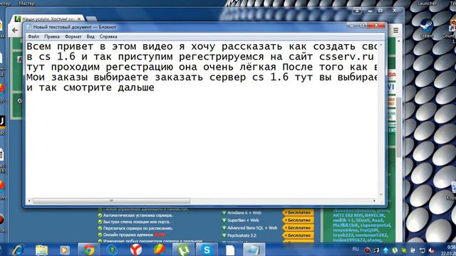
Task: Click 'Онлайн продажа админок' text
Action: pyautogui.click(x=128, y=235)
